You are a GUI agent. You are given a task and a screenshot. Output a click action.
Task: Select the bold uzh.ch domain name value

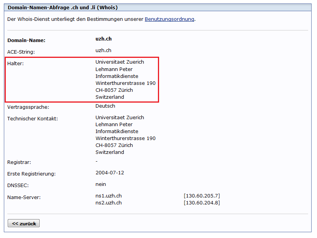[x=104, y=39]
